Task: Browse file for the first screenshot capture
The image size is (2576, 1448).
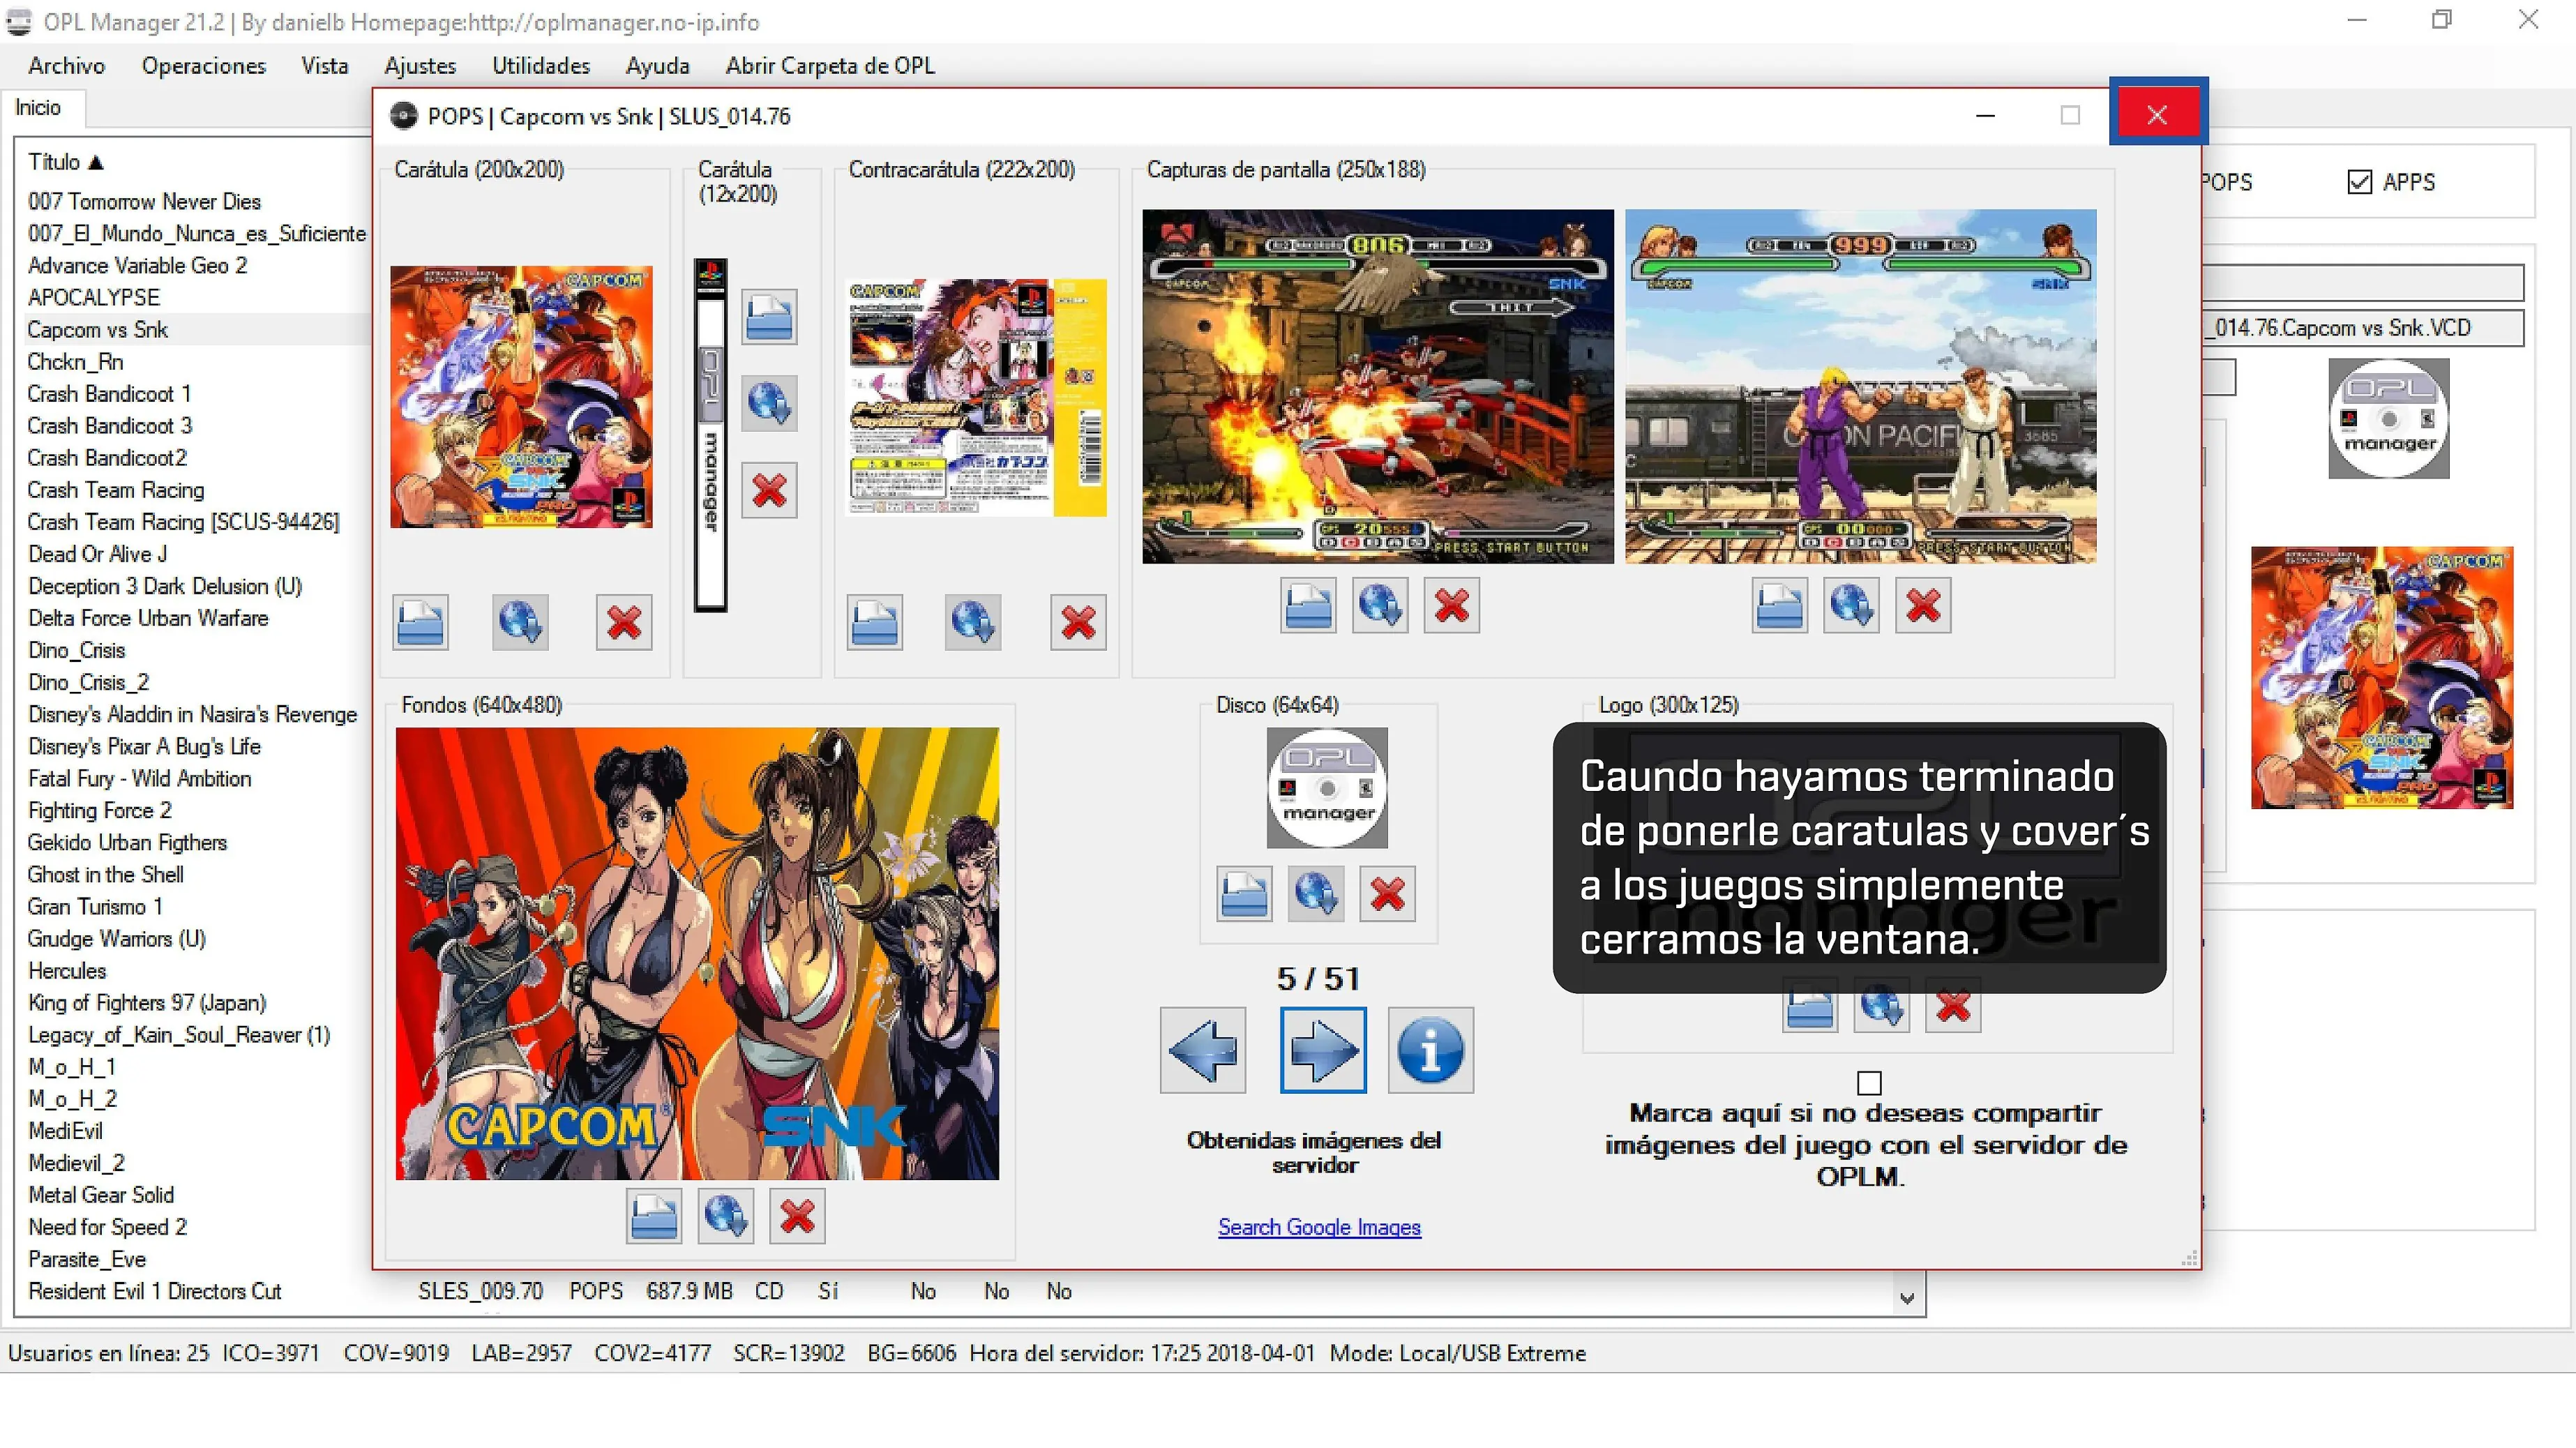Action: click(x=1308, y=605)
